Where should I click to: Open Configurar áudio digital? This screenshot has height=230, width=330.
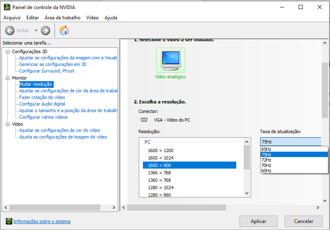tap(42, 104)
